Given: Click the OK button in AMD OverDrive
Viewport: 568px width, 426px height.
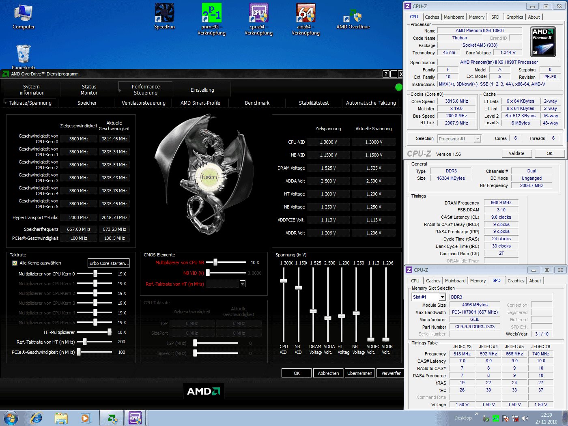Looking at the screenshot, I should [x=297, y=373].
